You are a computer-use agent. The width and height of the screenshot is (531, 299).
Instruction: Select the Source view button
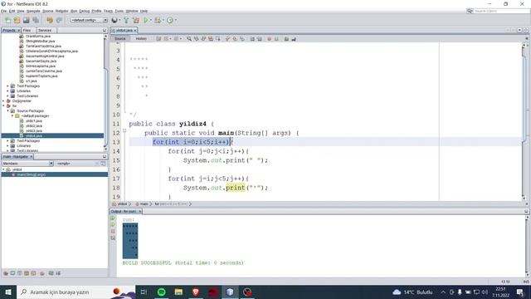119,39
